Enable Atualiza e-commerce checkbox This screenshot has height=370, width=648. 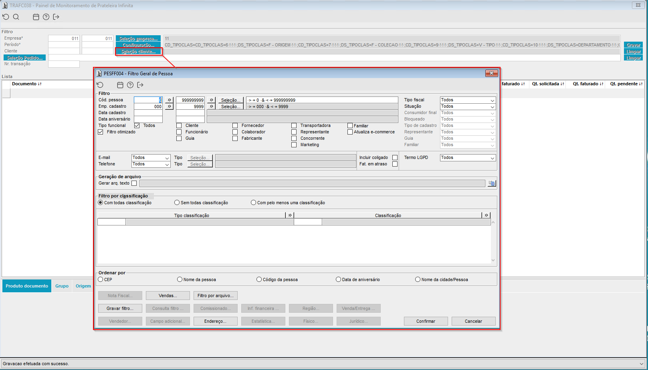pyautogui.click(x=350, y=132)
